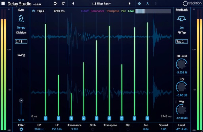This screenshot has height=132, width=203.
Task: Go to previous preset arrow
Action: click(x=73, y=4)
